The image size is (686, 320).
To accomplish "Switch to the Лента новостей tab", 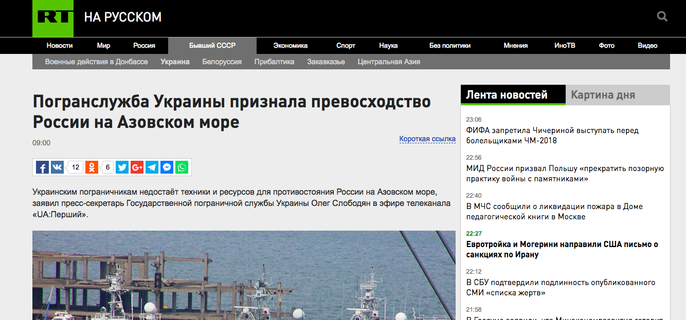I will [x=513, y=95].
